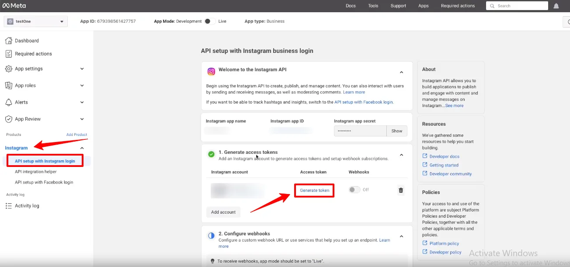570x267 pixels.
Task: Expand the App Review section
Action: click(82, 119)
